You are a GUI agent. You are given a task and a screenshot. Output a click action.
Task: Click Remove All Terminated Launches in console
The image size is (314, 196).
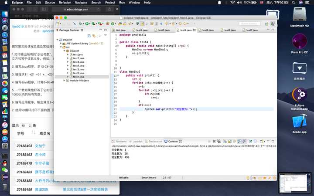[219, 141]
